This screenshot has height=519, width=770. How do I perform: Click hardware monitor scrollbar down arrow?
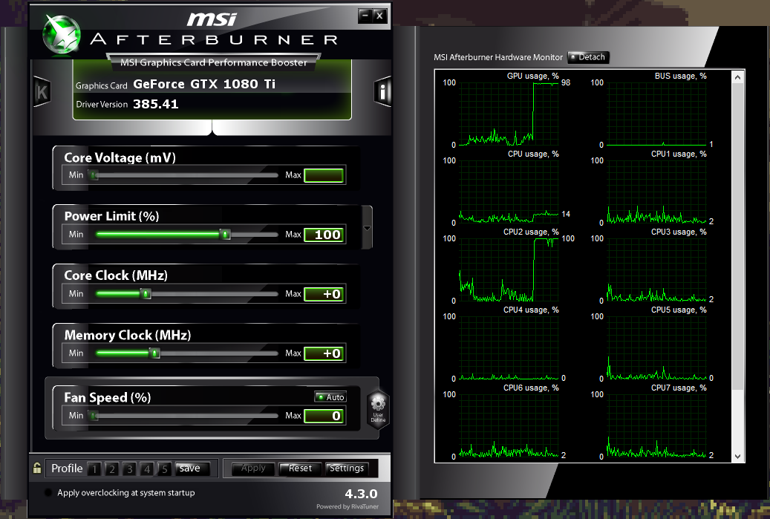coord(737,456)
